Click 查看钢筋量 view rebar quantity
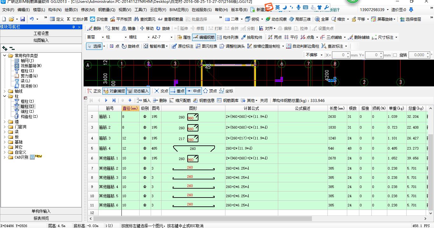 pos(170,19)
